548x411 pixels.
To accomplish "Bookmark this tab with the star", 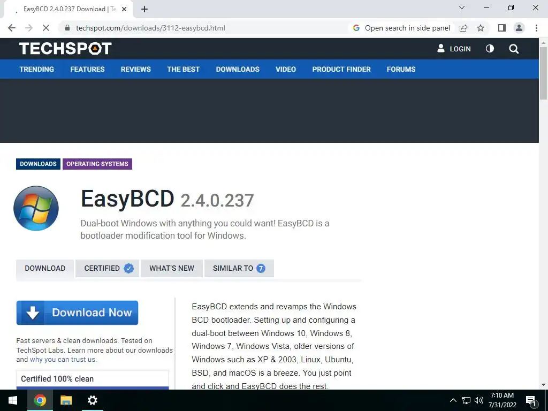I will point(481,28).
